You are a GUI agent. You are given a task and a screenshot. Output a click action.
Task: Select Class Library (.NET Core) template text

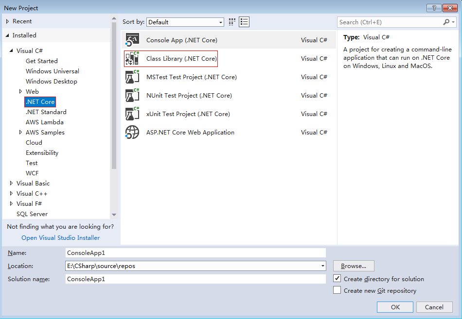point(181,59)
